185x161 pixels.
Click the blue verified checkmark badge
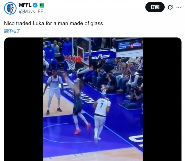click(35, 5)
